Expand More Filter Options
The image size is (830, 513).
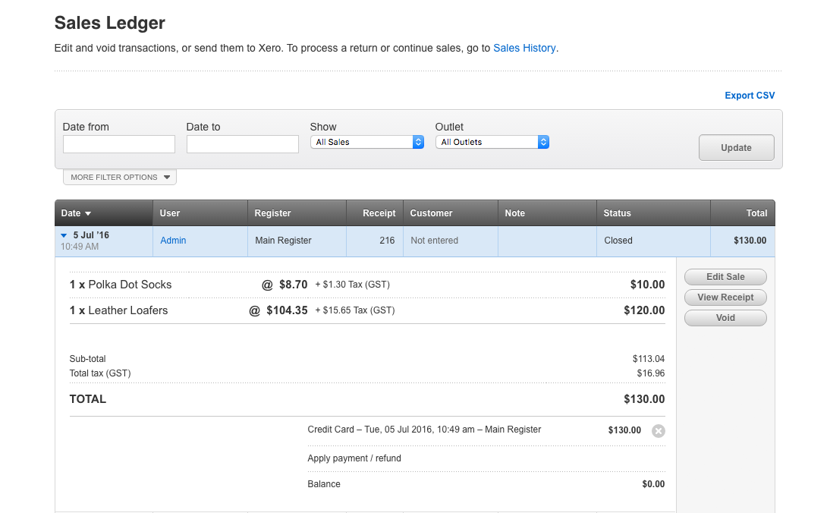click(120, 178)
